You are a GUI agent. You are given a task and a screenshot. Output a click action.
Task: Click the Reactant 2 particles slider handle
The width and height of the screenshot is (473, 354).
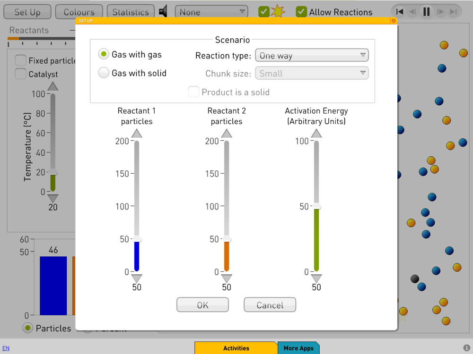click(227, 239)
